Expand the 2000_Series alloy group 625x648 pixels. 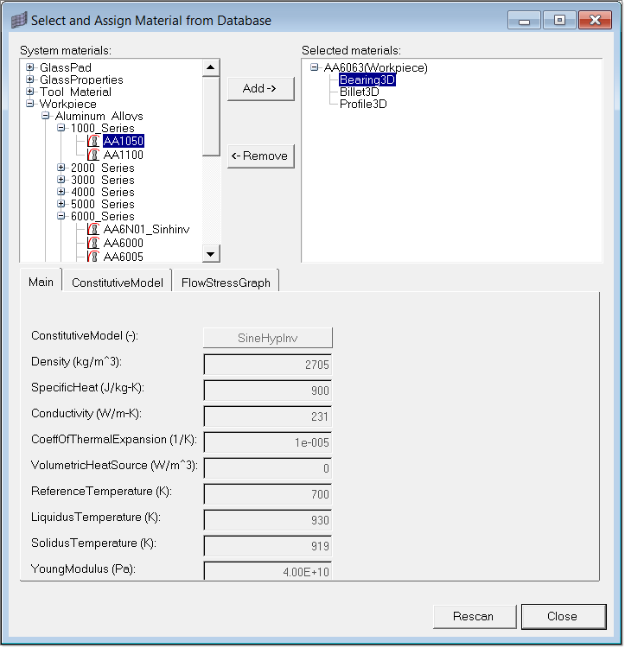click(62, 168)
